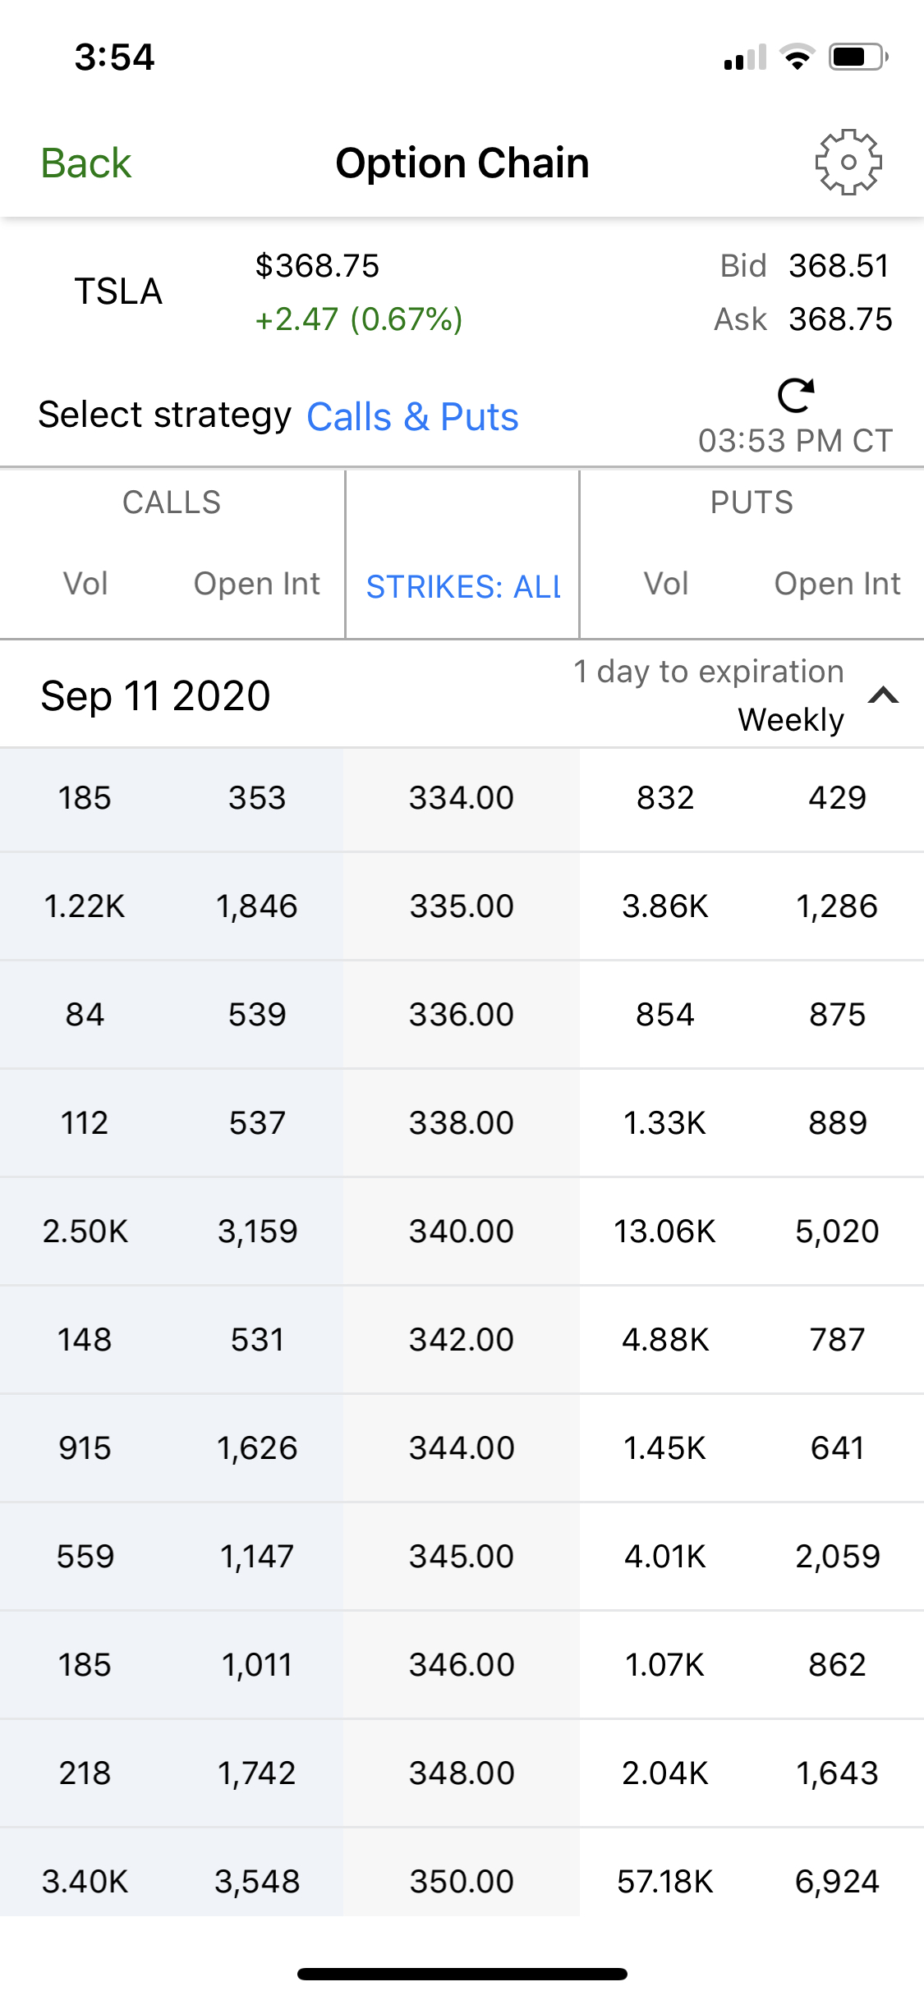Select the 350.00 strike price

(462, 1881)
